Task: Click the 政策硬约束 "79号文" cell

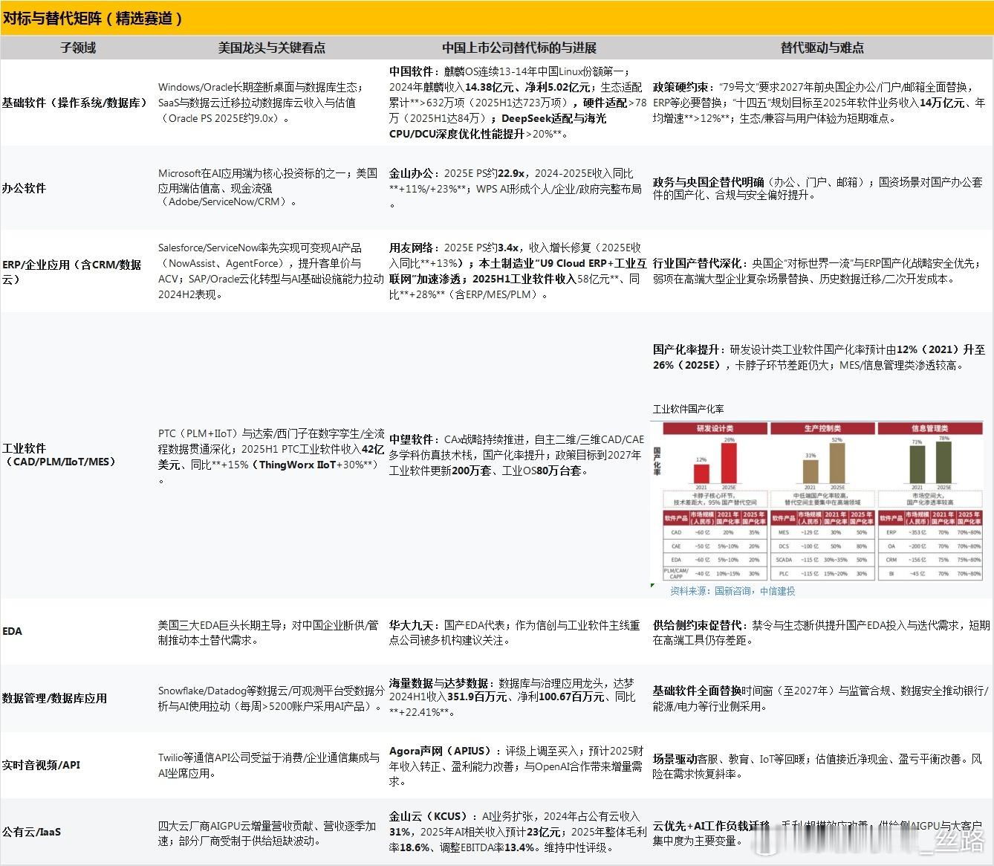Action: pos(819,103)
